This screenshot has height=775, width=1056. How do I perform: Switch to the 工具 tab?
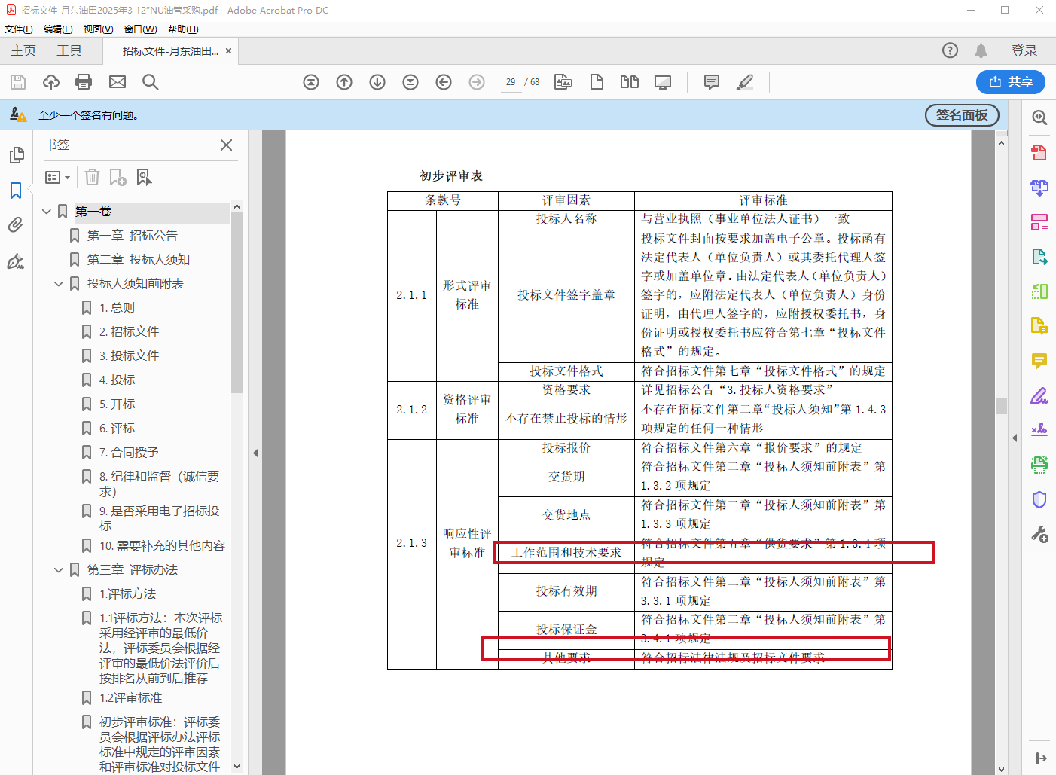(69, 50)
